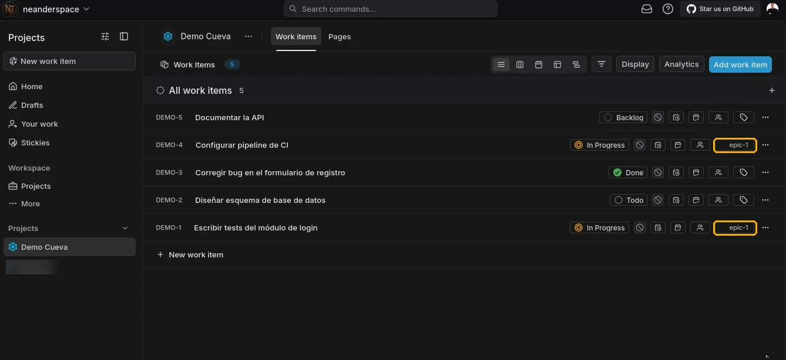The image size is (786, 360).
Task: Open the inbox notifications icon
Action: point(647,9)
